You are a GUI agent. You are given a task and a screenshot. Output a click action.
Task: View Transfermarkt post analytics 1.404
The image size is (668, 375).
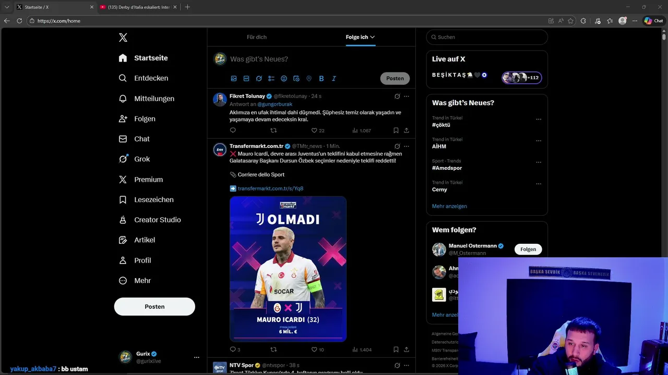[x=362, y=349]
